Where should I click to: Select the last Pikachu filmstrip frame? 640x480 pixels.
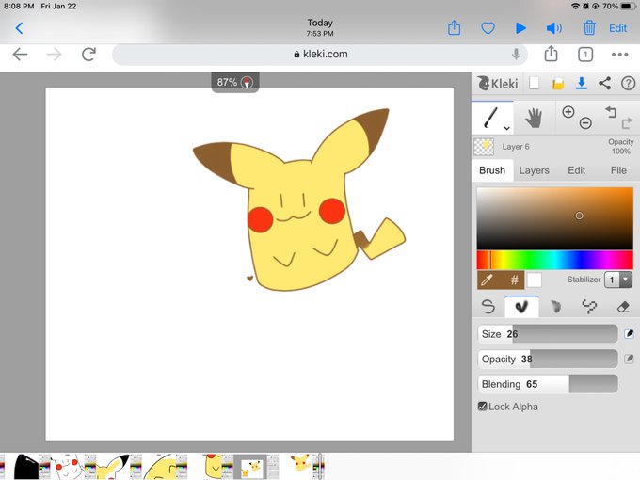(x=300, y=465)
